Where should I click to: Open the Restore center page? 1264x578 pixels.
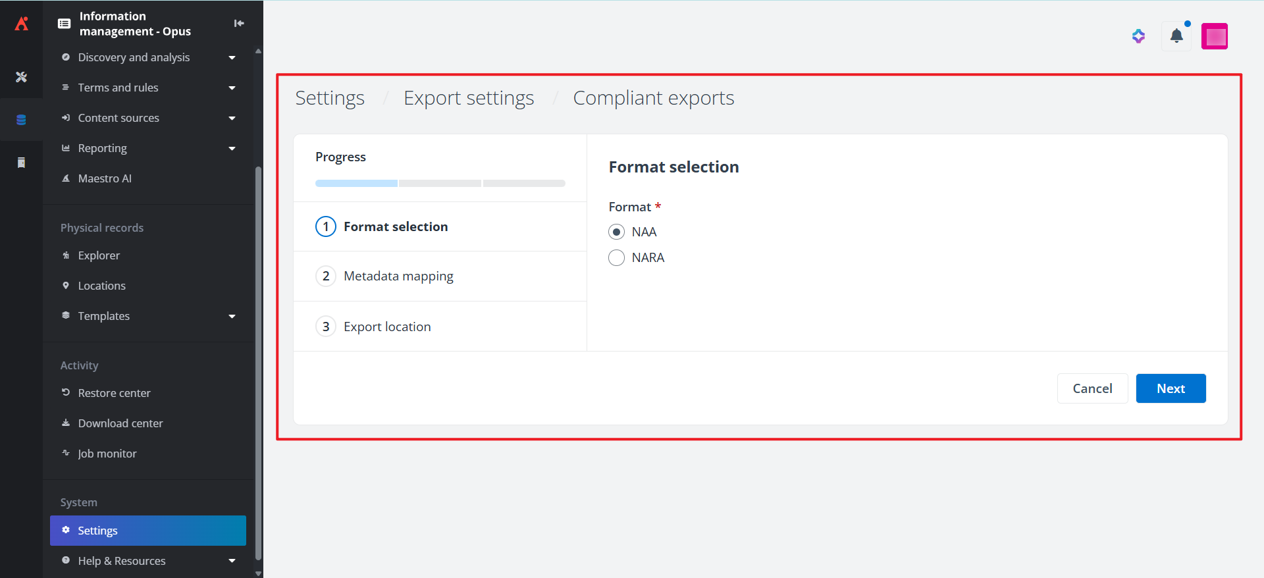pyautogui.click(x=114, y=393)
